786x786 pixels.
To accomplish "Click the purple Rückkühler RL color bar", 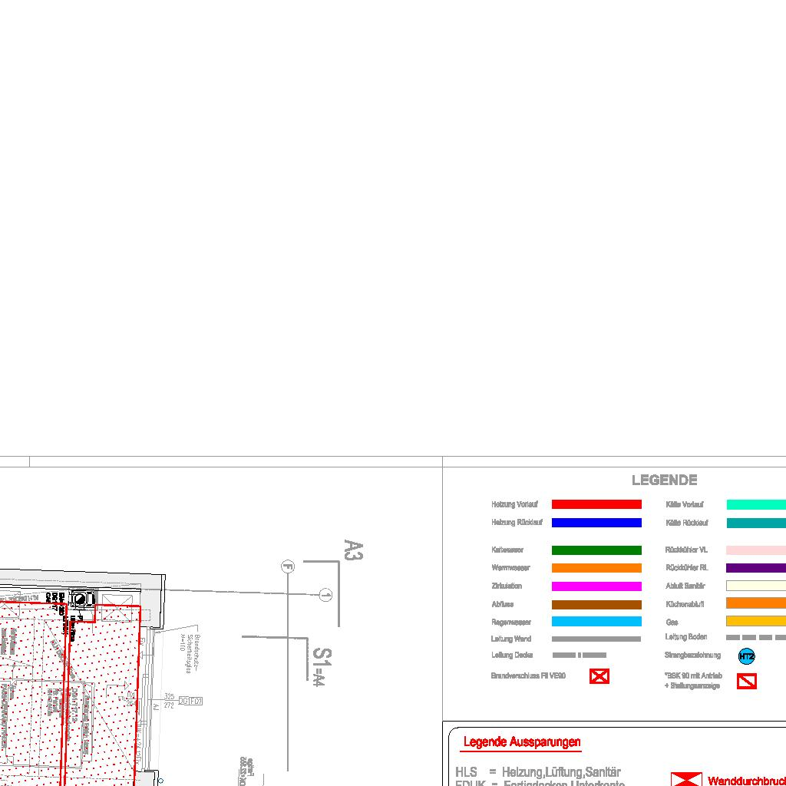I will click(755, 568).
